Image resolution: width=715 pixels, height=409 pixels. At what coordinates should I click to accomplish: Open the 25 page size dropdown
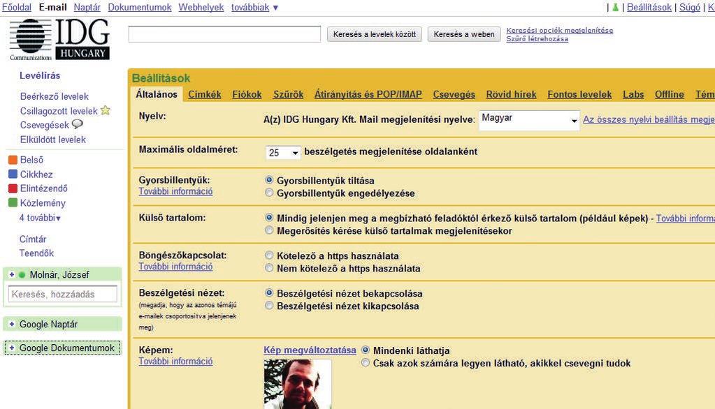pos(283,153)
